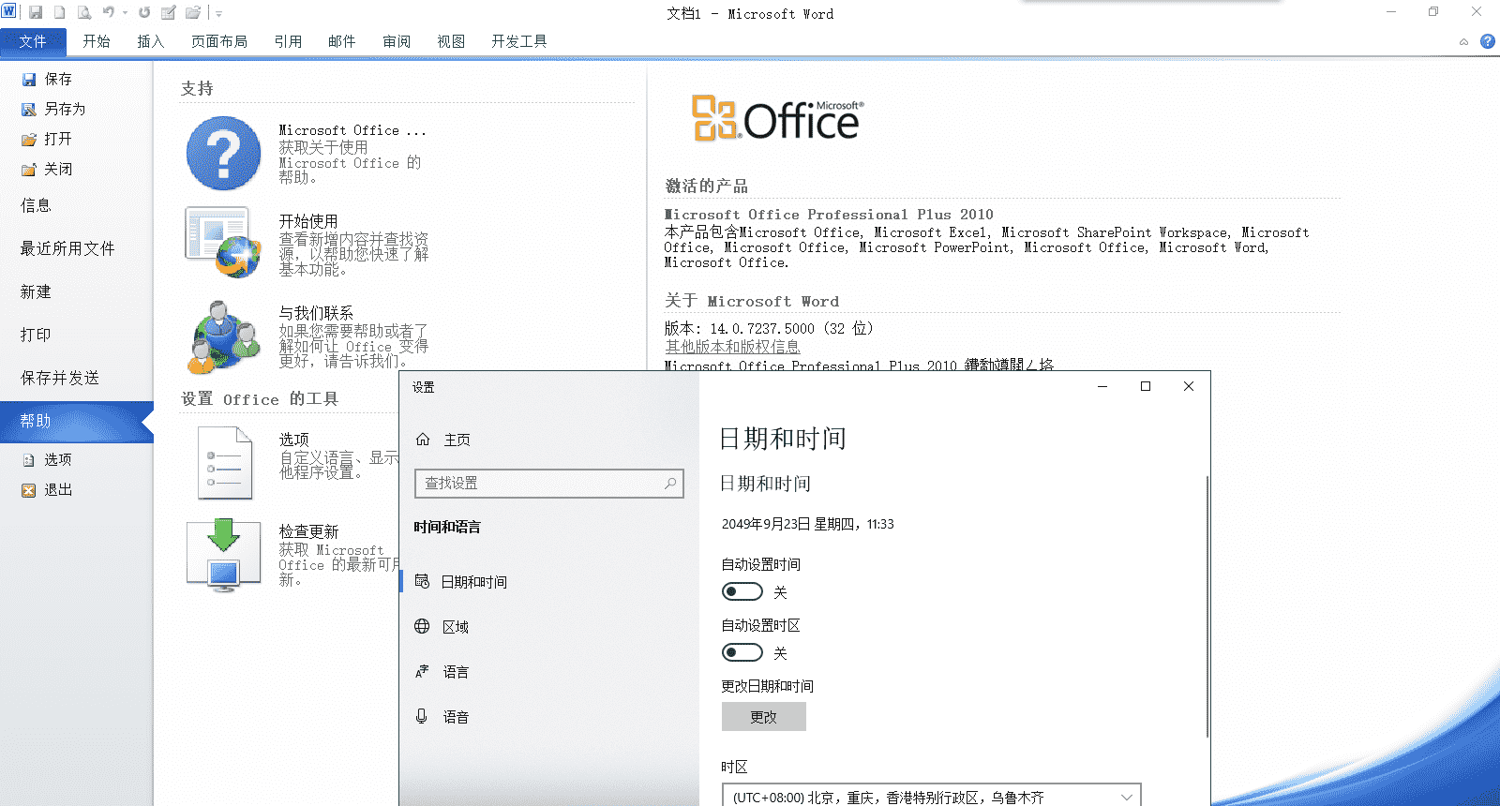Click the 更改 button for date and time
Viewport: 1500px width, 806px height.
pyautogui.click(x=764, y=717)
